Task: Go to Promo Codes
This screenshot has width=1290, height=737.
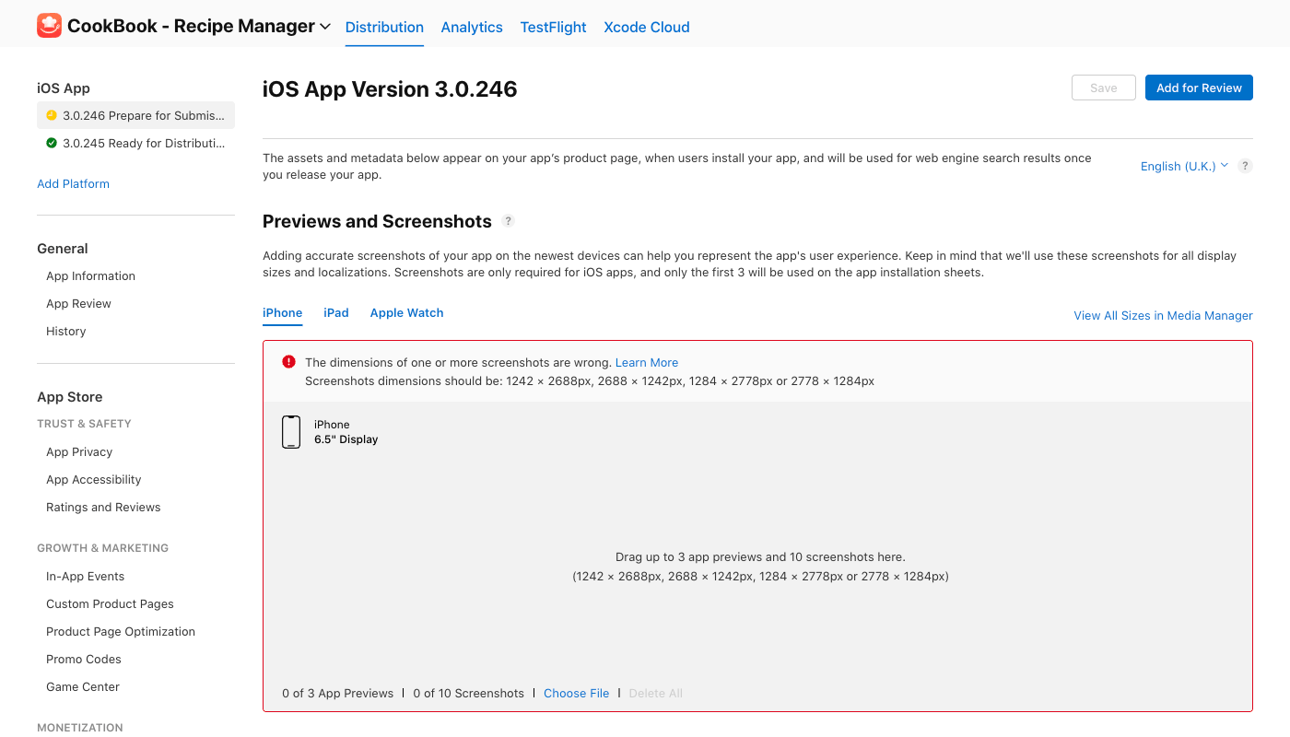Action: [x=84, y=659]
